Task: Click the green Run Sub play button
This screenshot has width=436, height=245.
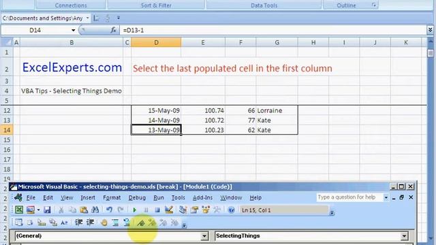Action: pyautogui.click(x=135, y=210)
